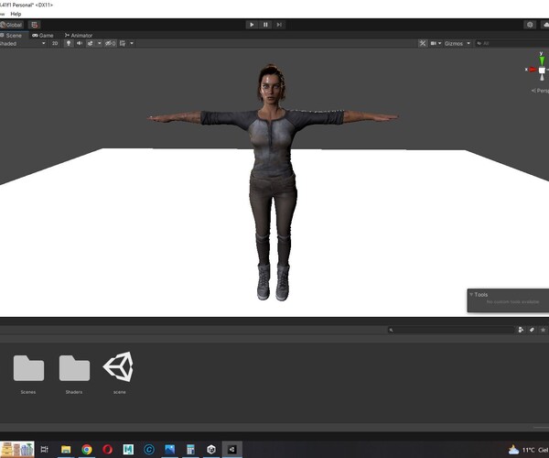Open Unity Hub from the taskbar

[211, 449]
